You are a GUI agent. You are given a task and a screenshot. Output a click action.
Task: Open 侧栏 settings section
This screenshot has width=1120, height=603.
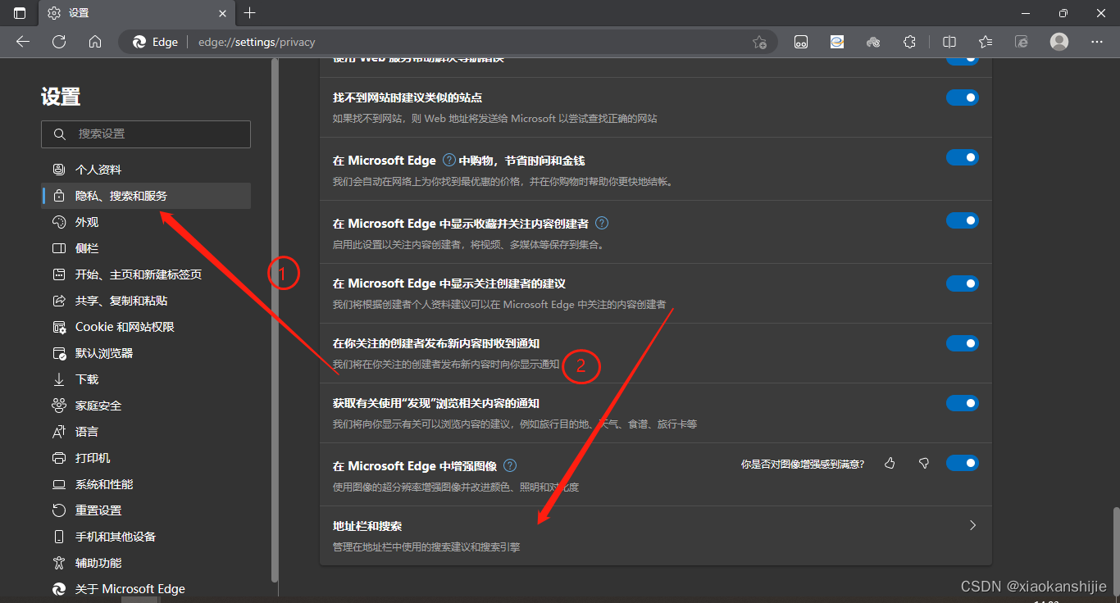[x=146, y=248]
